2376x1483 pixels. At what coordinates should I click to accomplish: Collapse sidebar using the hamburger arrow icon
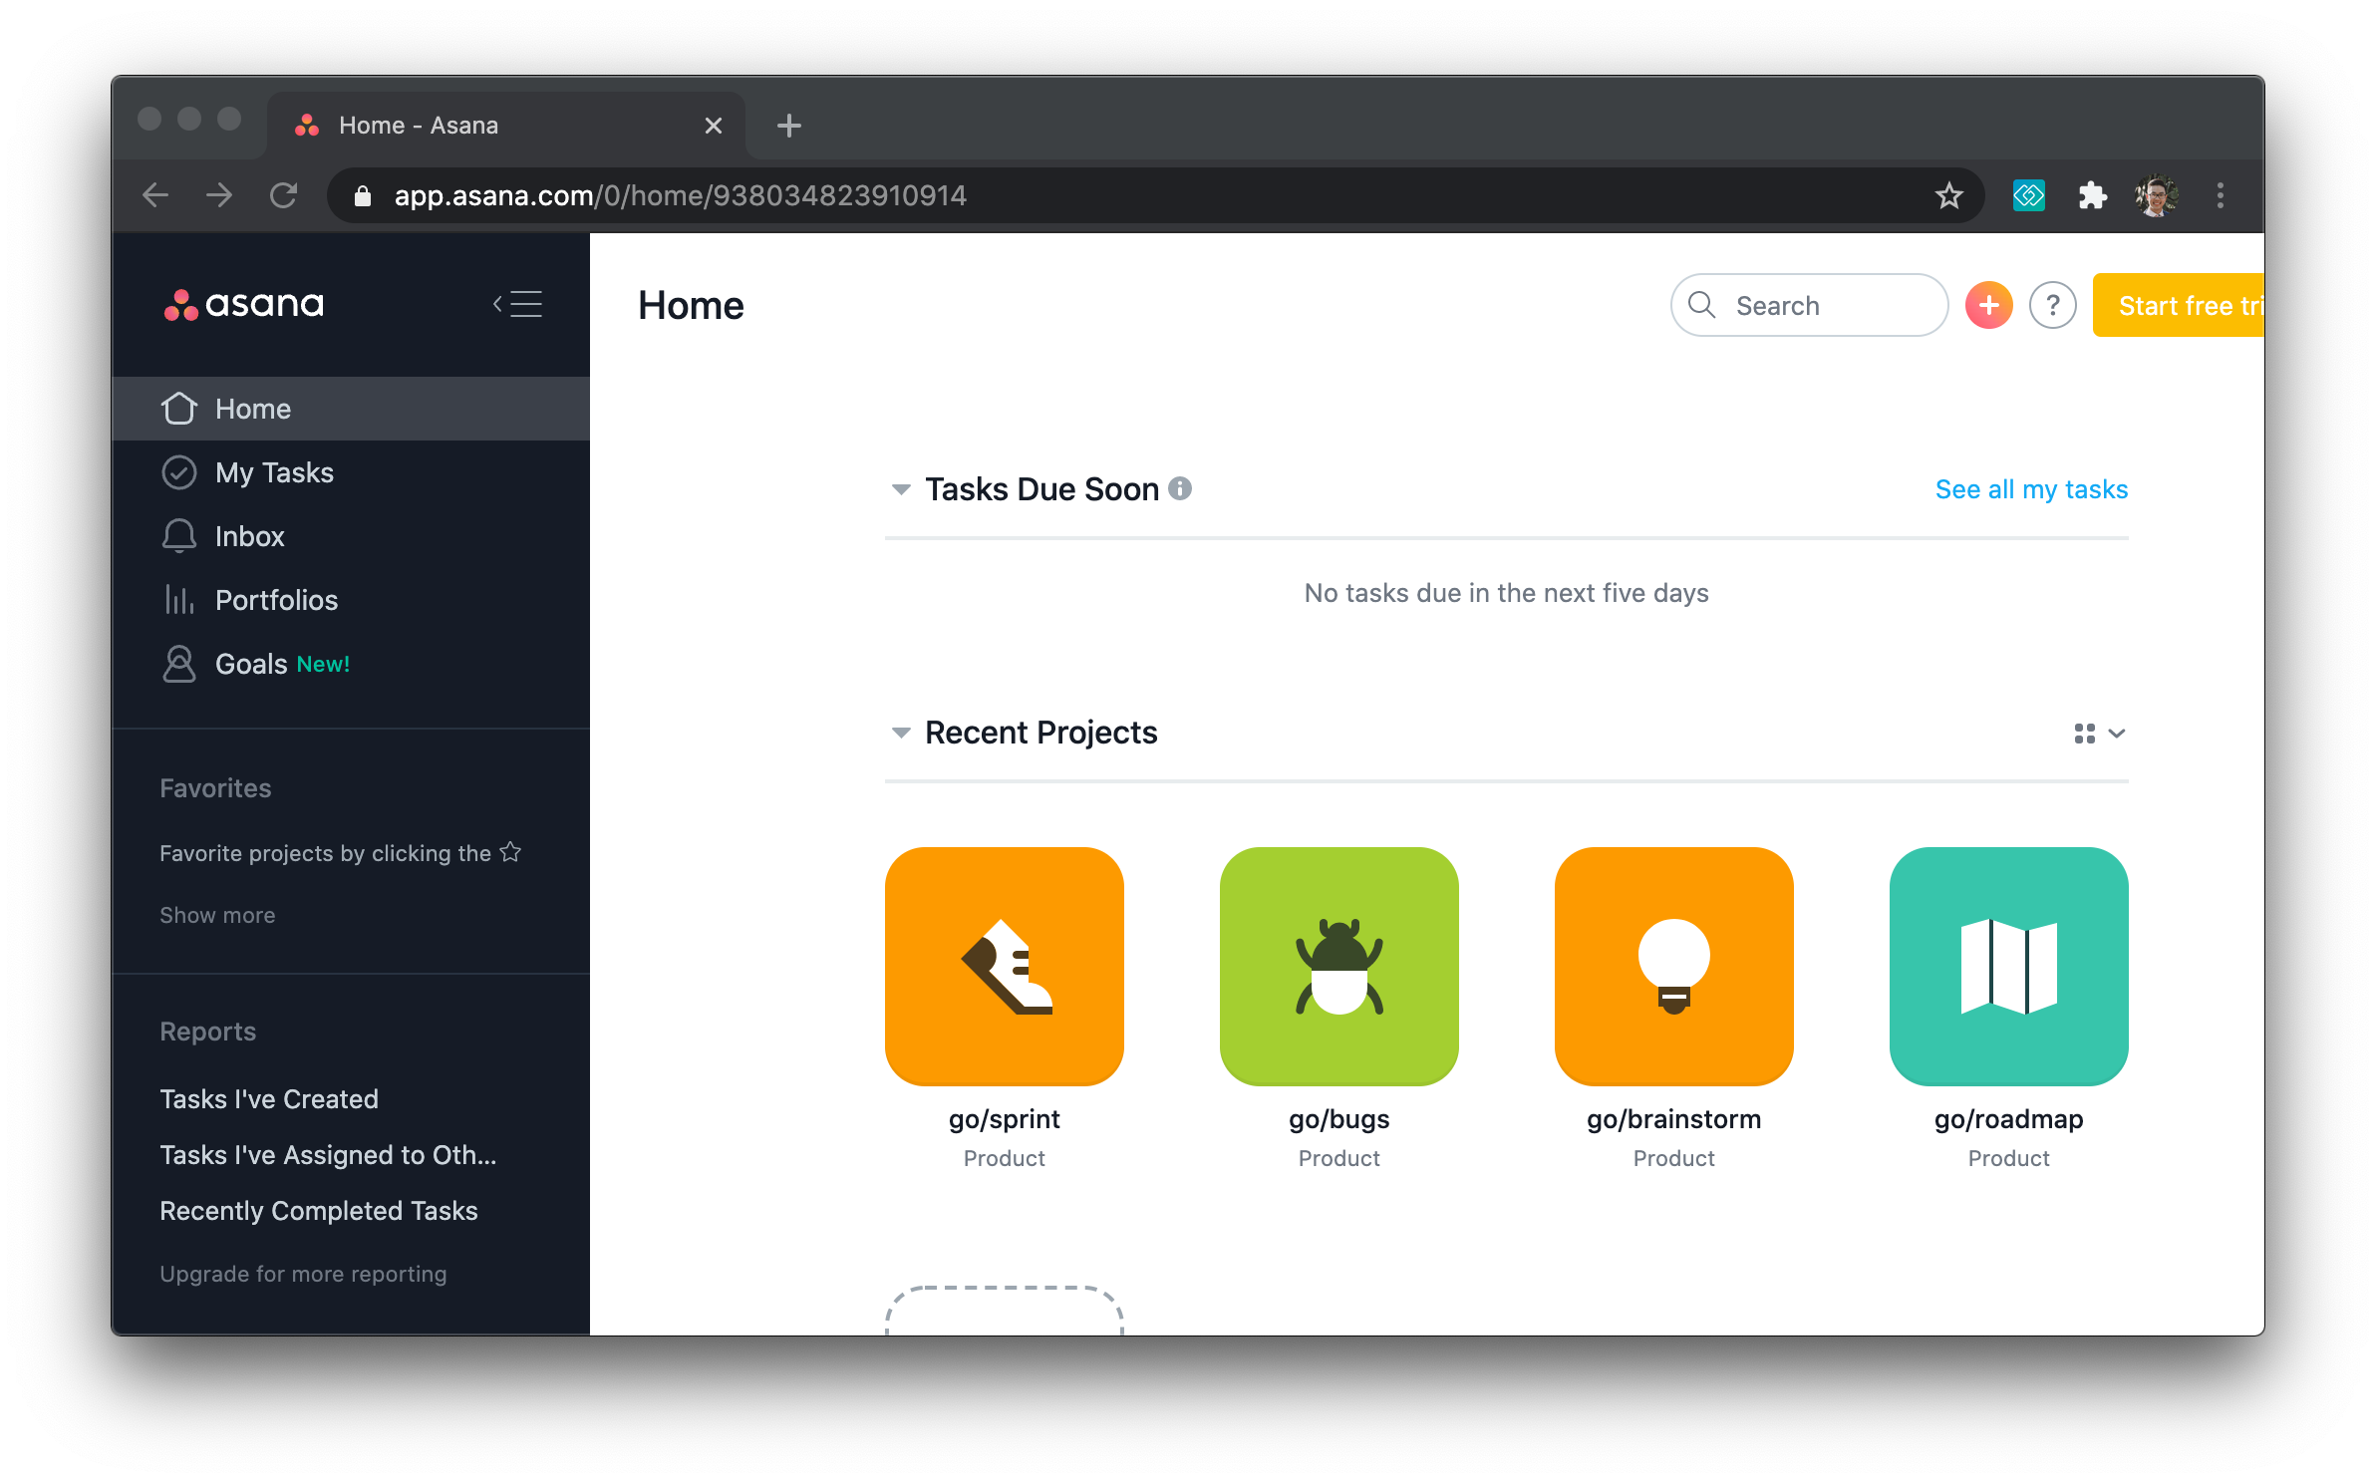click(x=518, y=304)
